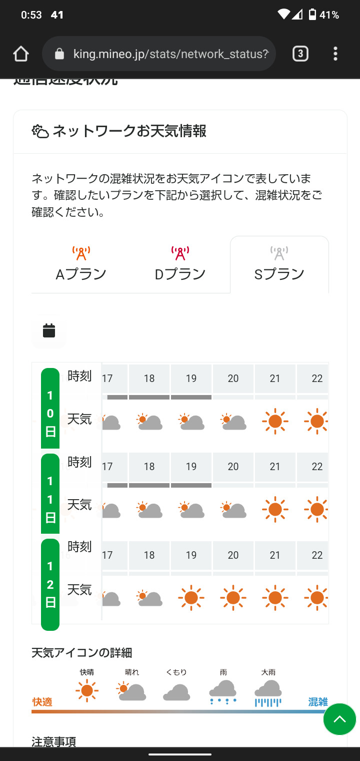Select the green 12日 date label
The height and width of the screenshot is (761, 360).
point(50,584)
